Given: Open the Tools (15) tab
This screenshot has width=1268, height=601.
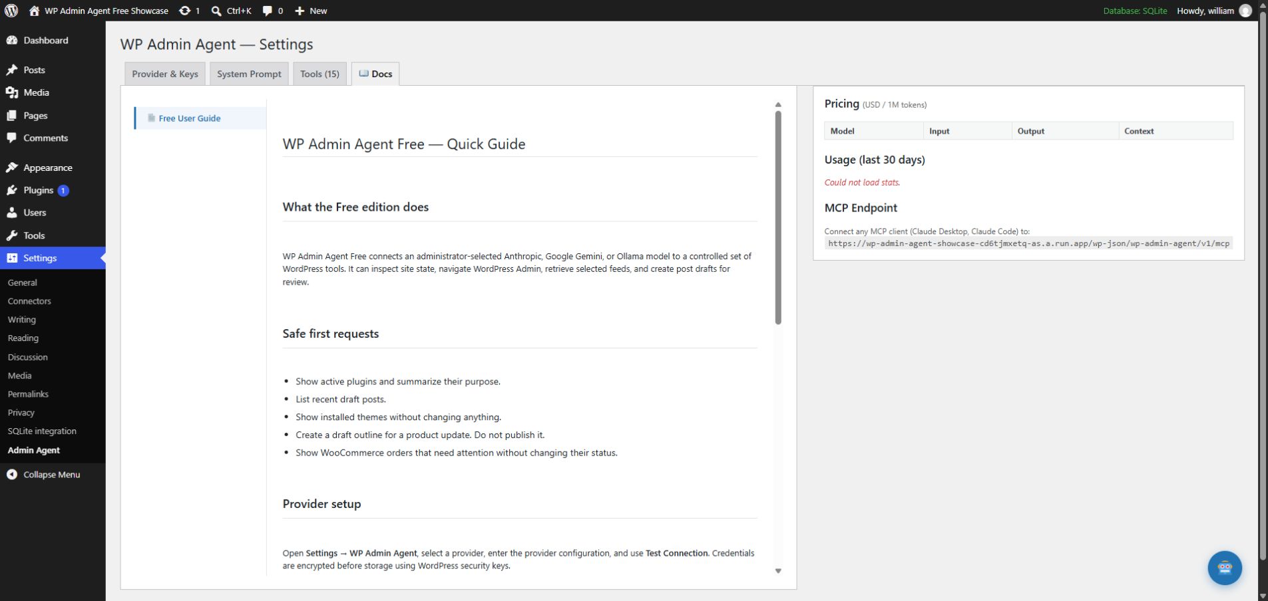Looking at the screenshot, I should 319,74.
